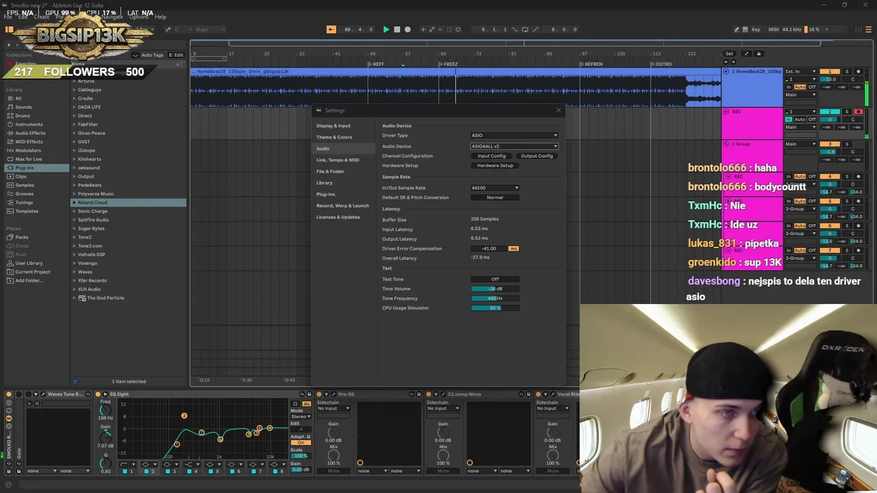The image size is (877, 493).
Task: Open the Theme & Colors settings tab
Action: click(x=334, y=137)
